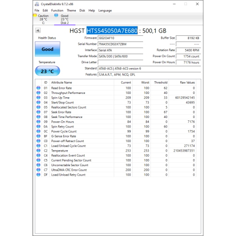
Task: Click the status orb for Temperature attribute
Action: (x=38, y=151)
